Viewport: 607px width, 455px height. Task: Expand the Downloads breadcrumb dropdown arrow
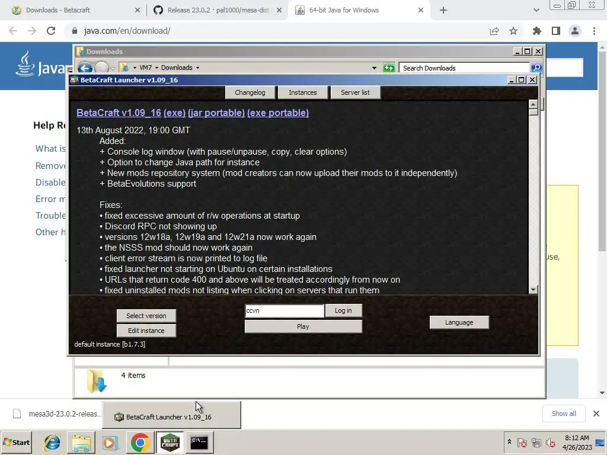[x=197, y=68]
